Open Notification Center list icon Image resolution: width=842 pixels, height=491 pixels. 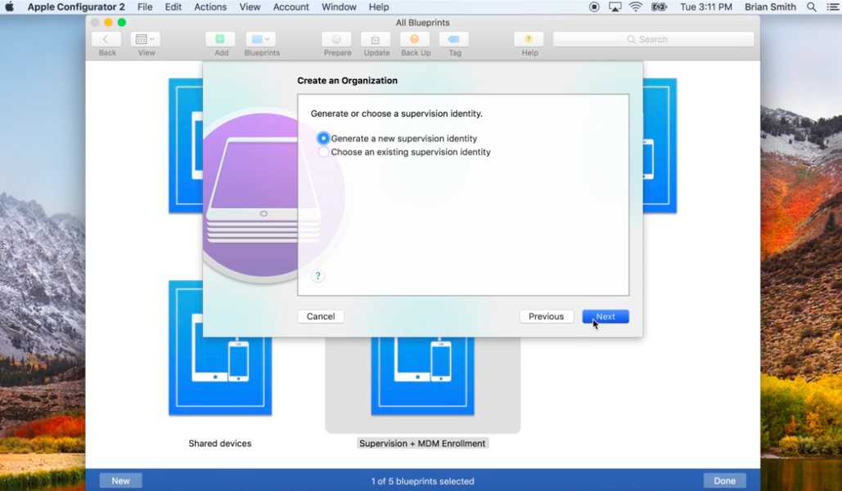click(x=832, y=7)
